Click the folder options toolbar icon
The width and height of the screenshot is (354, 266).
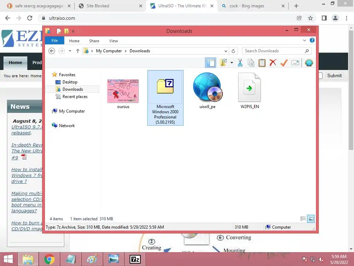coord(223,63)
